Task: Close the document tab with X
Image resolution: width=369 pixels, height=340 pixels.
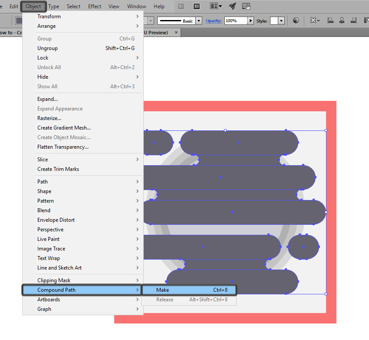Action: coord(176,32)
